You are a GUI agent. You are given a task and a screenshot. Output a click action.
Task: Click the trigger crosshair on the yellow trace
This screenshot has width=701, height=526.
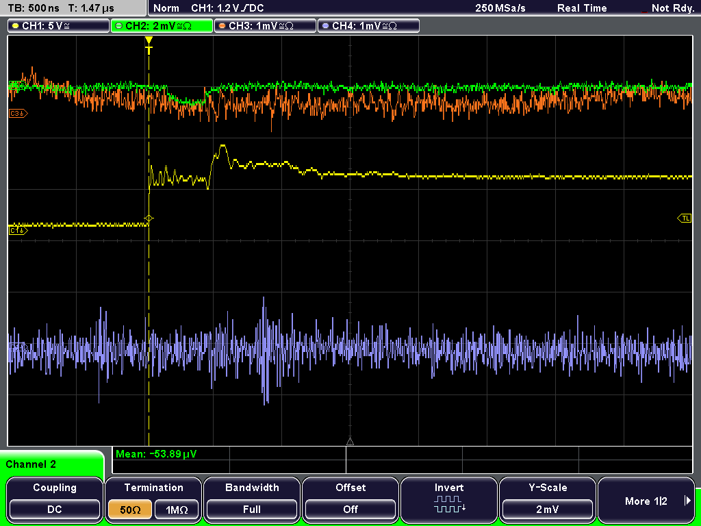pos(149,218)
